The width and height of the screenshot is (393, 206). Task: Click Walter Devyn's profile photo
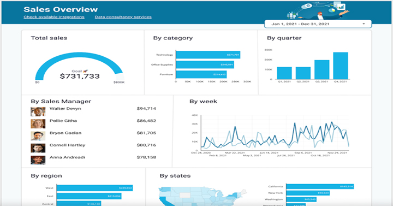point(38,111)
